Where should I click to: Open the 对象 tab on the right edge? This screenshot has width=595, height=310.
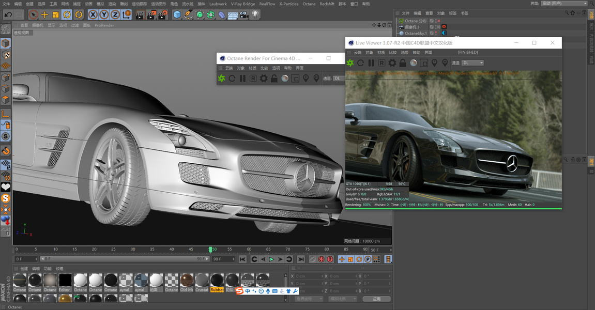591,15
